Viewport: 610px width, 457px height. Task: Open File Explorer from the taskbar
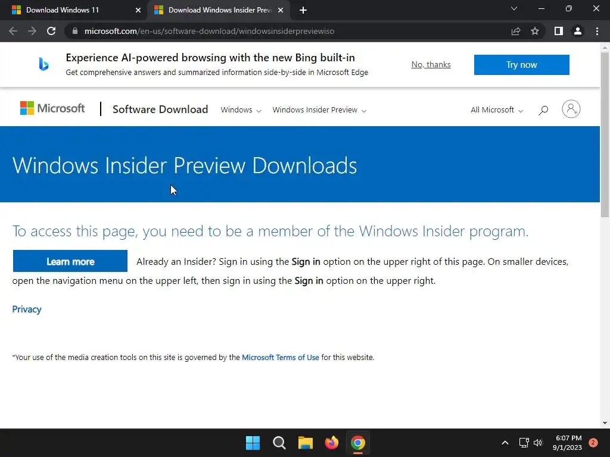[x=306, y=443]
